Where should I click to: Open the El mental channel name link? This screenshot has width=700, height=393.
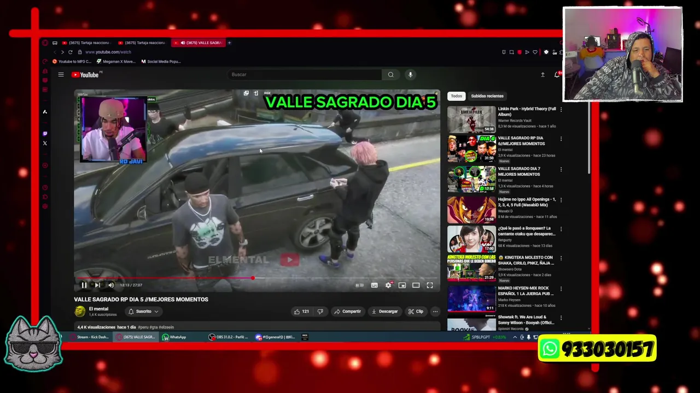point(98,309)
